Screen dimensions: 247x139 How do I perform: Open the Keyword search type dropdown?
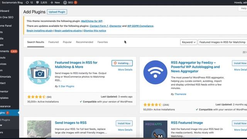(x=189, y=42)
